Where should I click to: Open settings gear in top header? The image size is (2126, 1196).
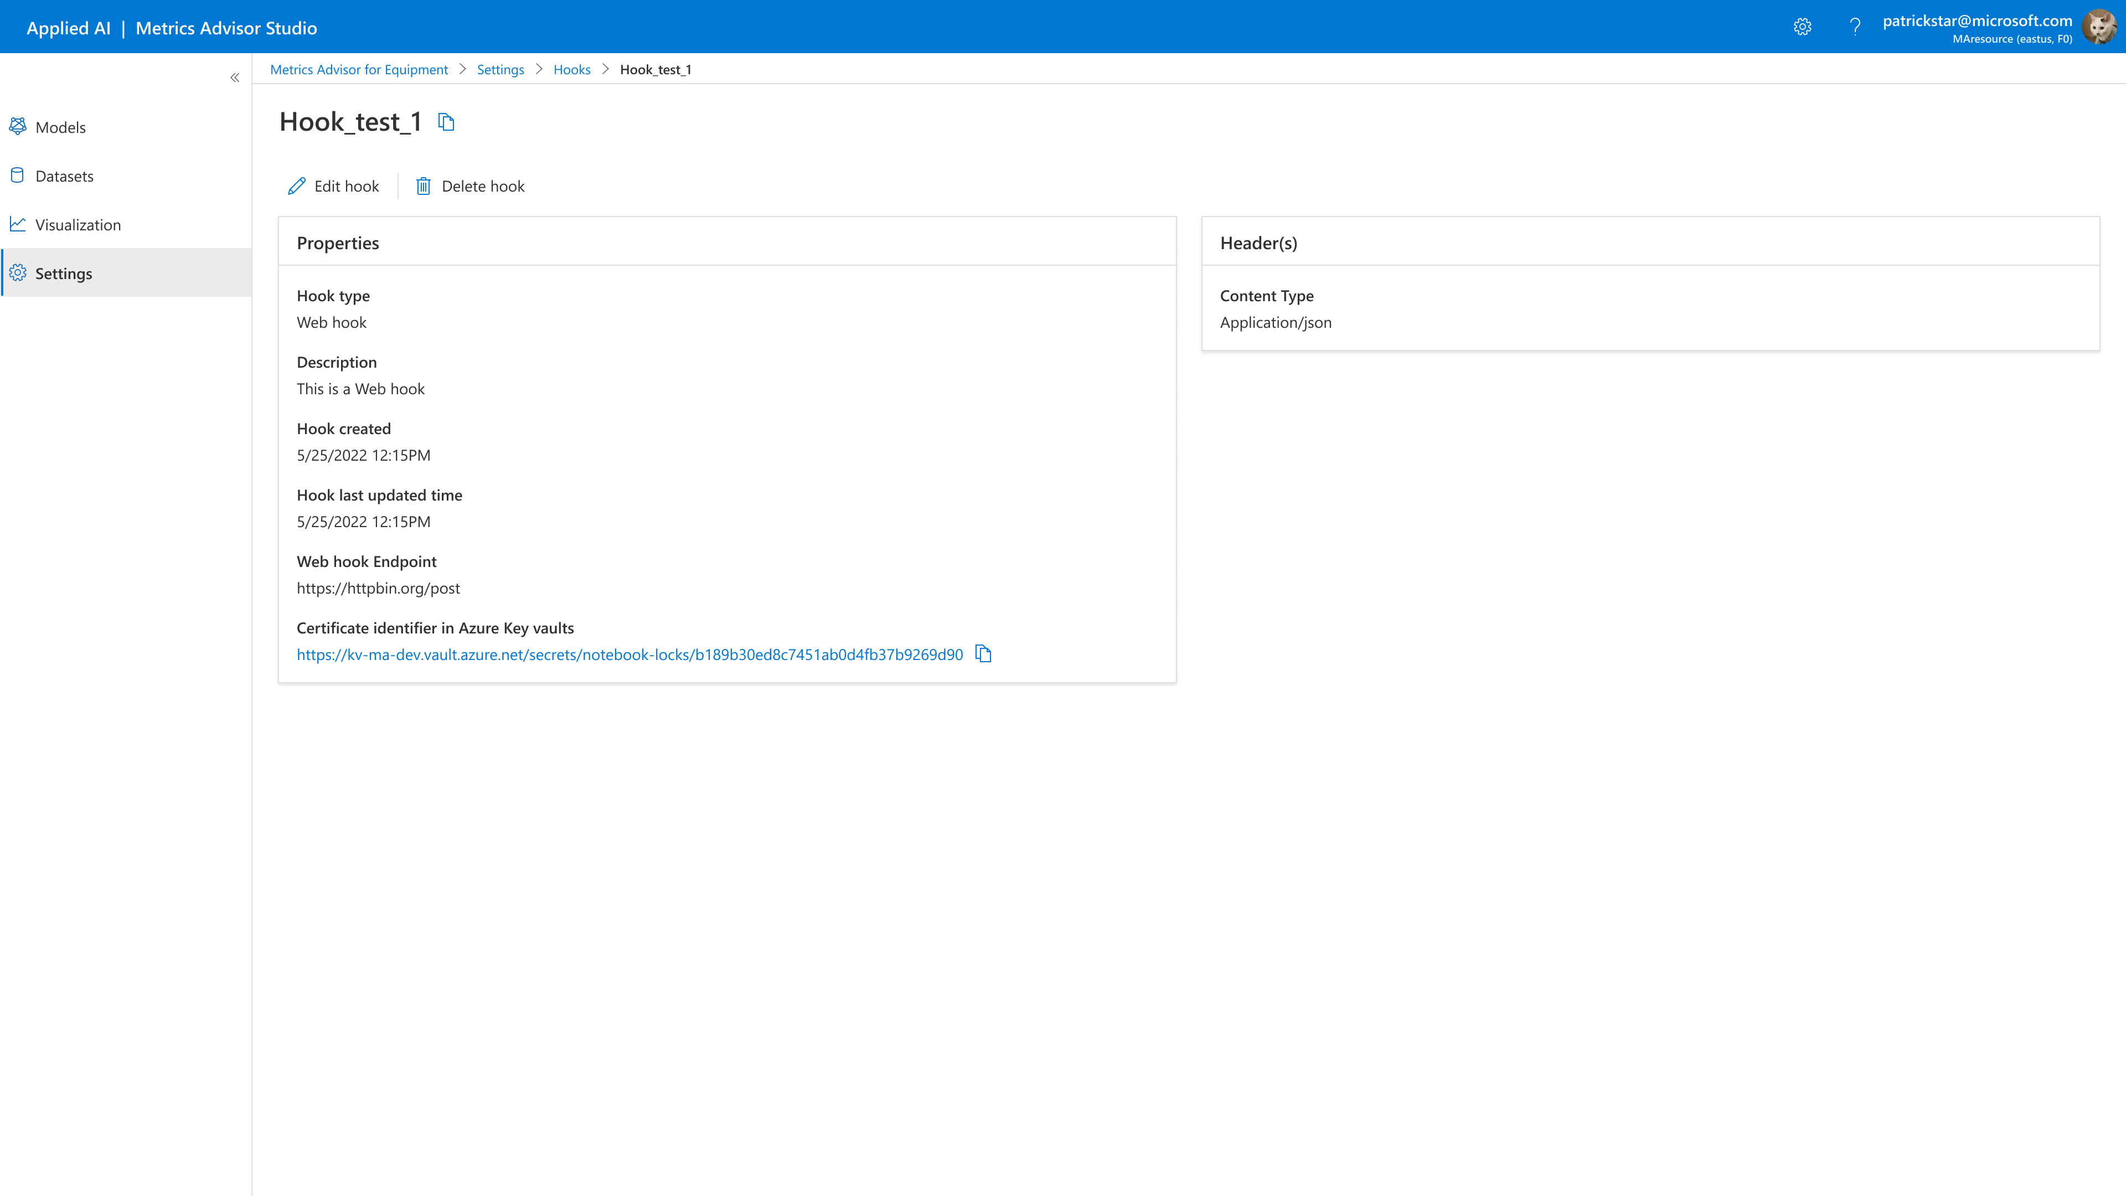1803,27
